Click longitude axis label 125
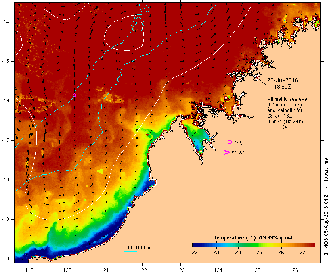331x274 pixels. click(x=256, y=270)
